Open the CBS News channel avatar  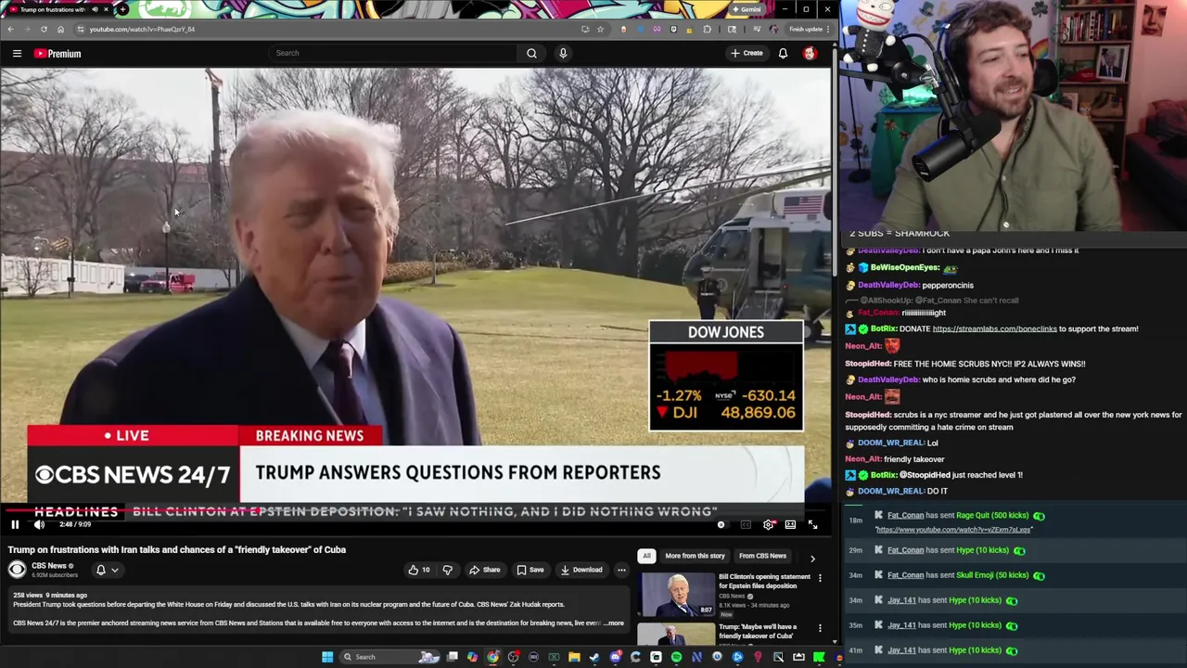click(x=17, y=570)
